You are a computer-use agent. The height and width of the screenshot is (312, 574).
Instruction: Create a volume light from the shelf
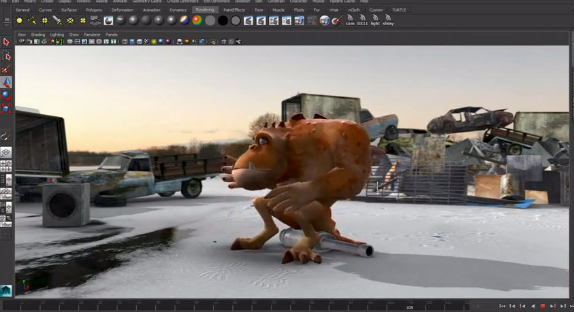(x=83, y=21)
